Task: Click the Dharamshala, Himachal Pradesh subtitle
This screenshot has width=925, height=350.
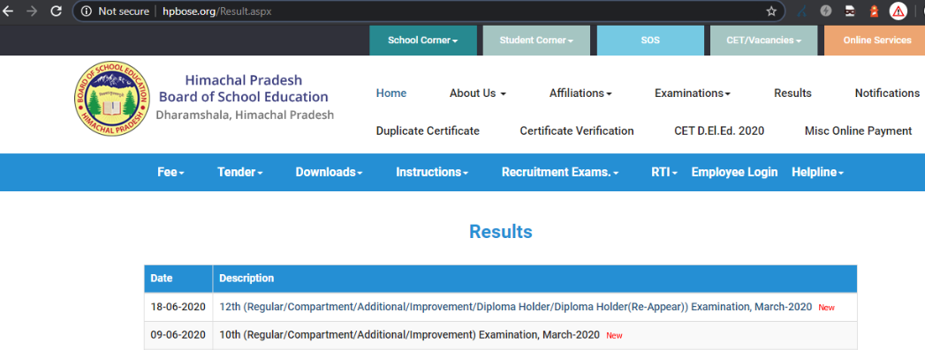Action: (x=245, y=115)
